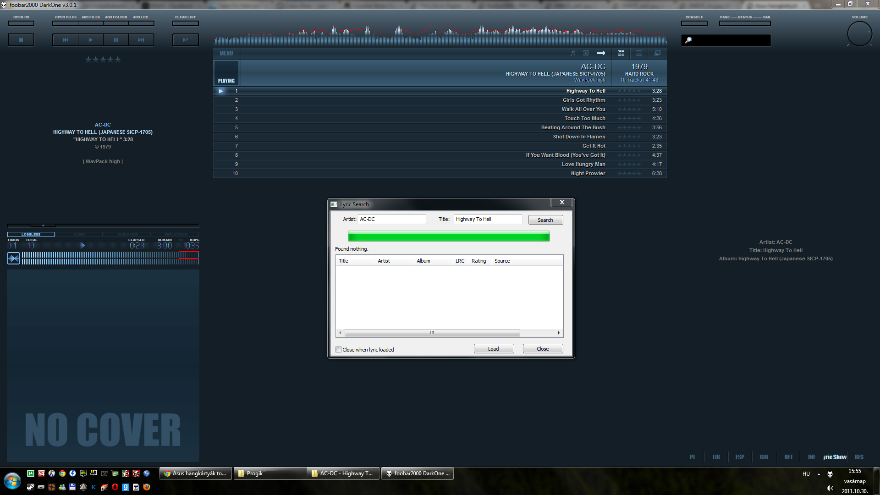Click the LOSSLESS indicator tab
This screenshot has width=880, height=495.
[x=31, y=234]
